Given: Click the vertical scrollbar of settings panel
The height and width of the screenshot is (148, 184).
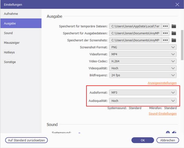Looking at the screenshot, I should (x=182, y=45).
